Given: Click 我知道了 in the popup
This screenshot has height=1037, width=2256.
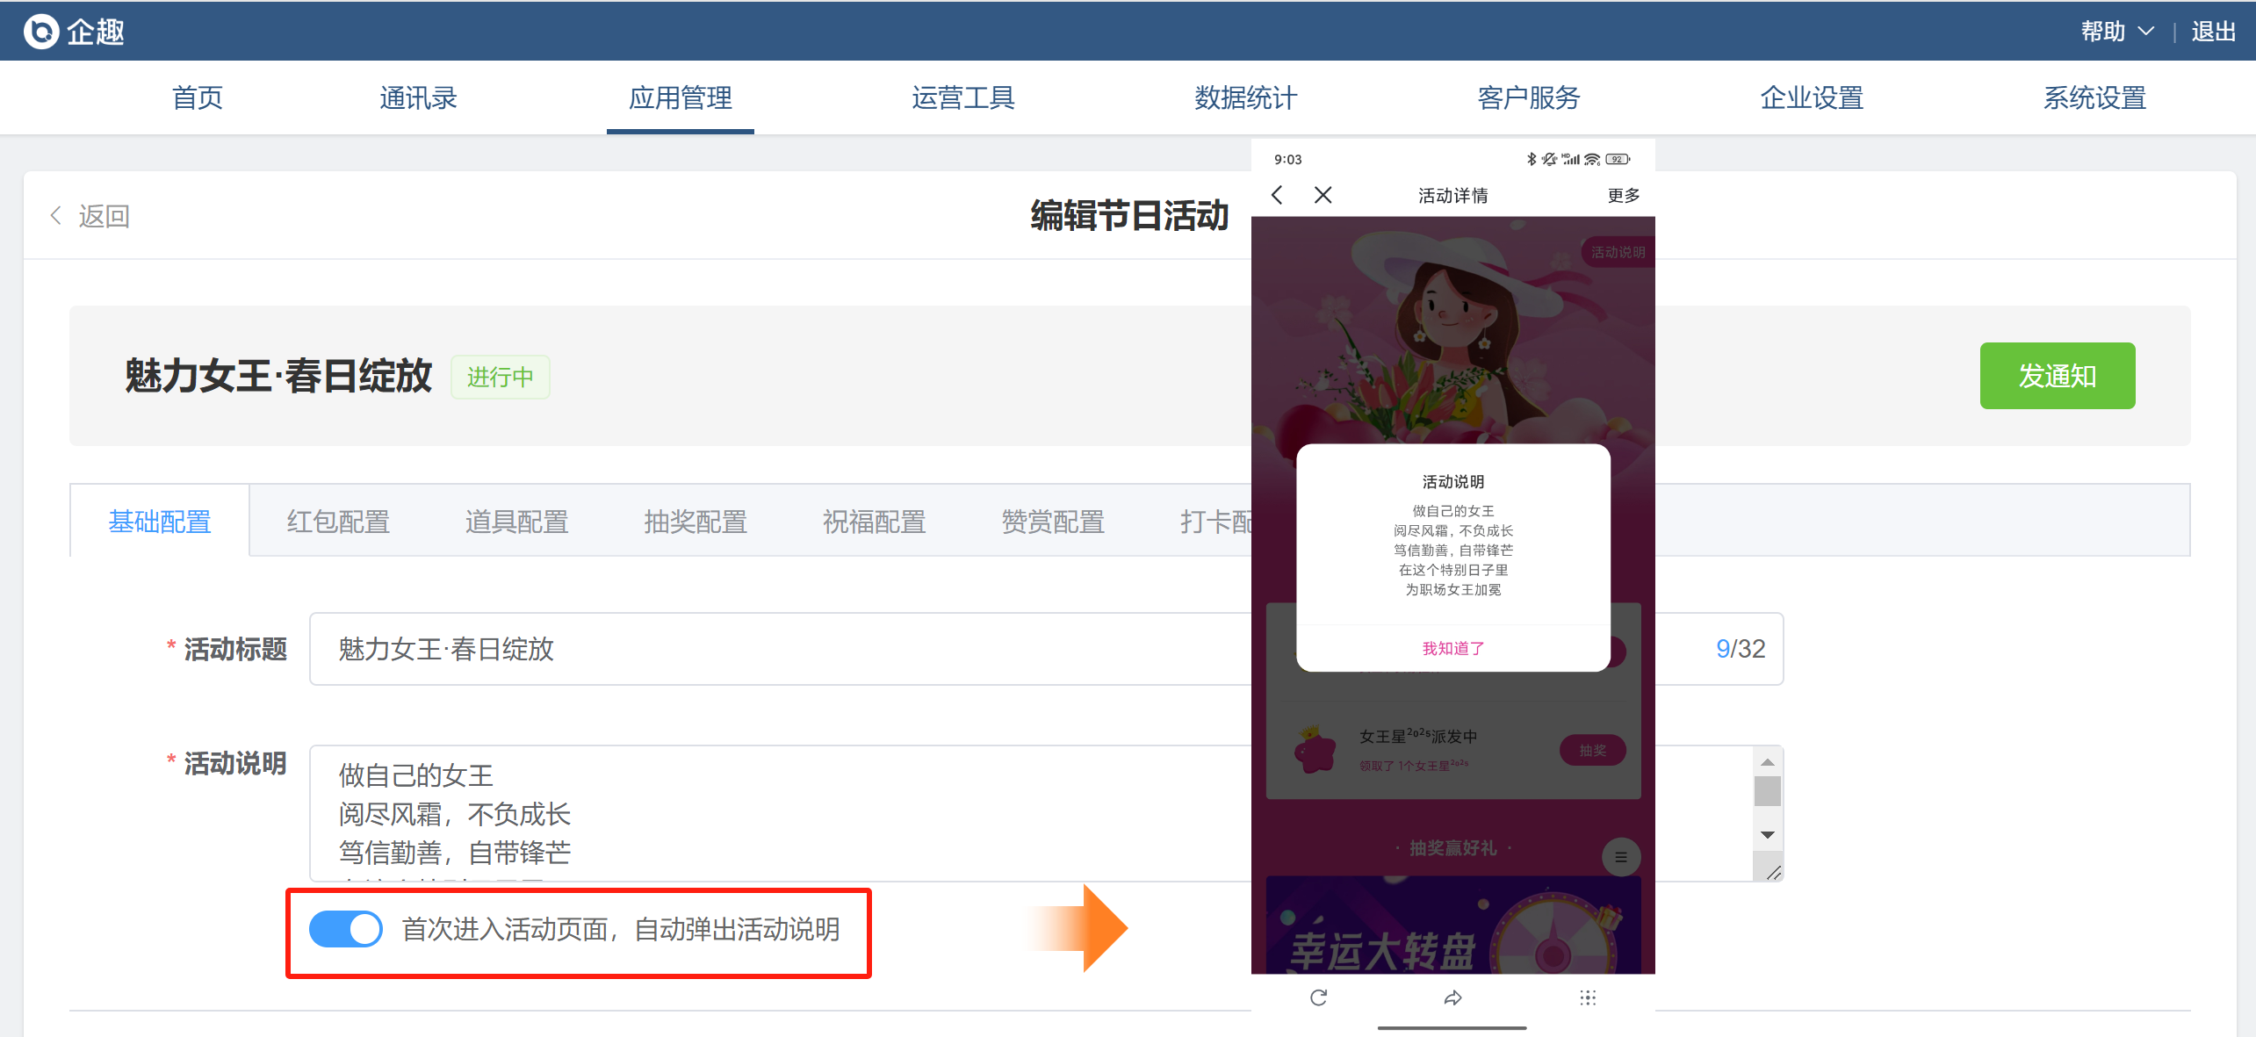Looking at the screenshot, I should (1452, 648).
